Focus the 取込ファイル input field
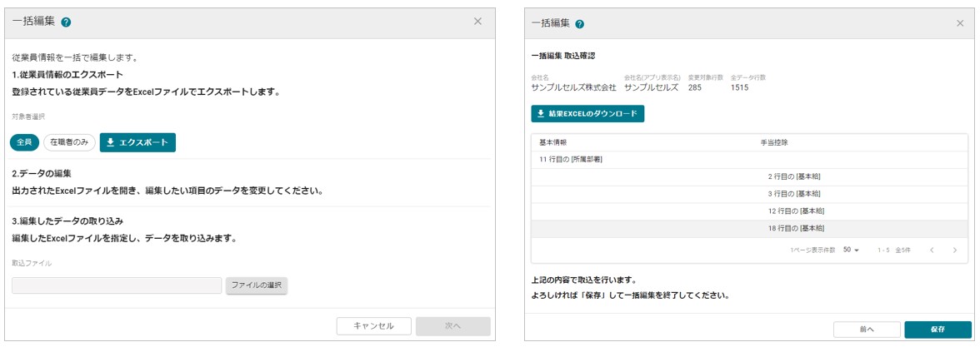The height and width of the screenshot is (347, 980). (x=117, y=285)
